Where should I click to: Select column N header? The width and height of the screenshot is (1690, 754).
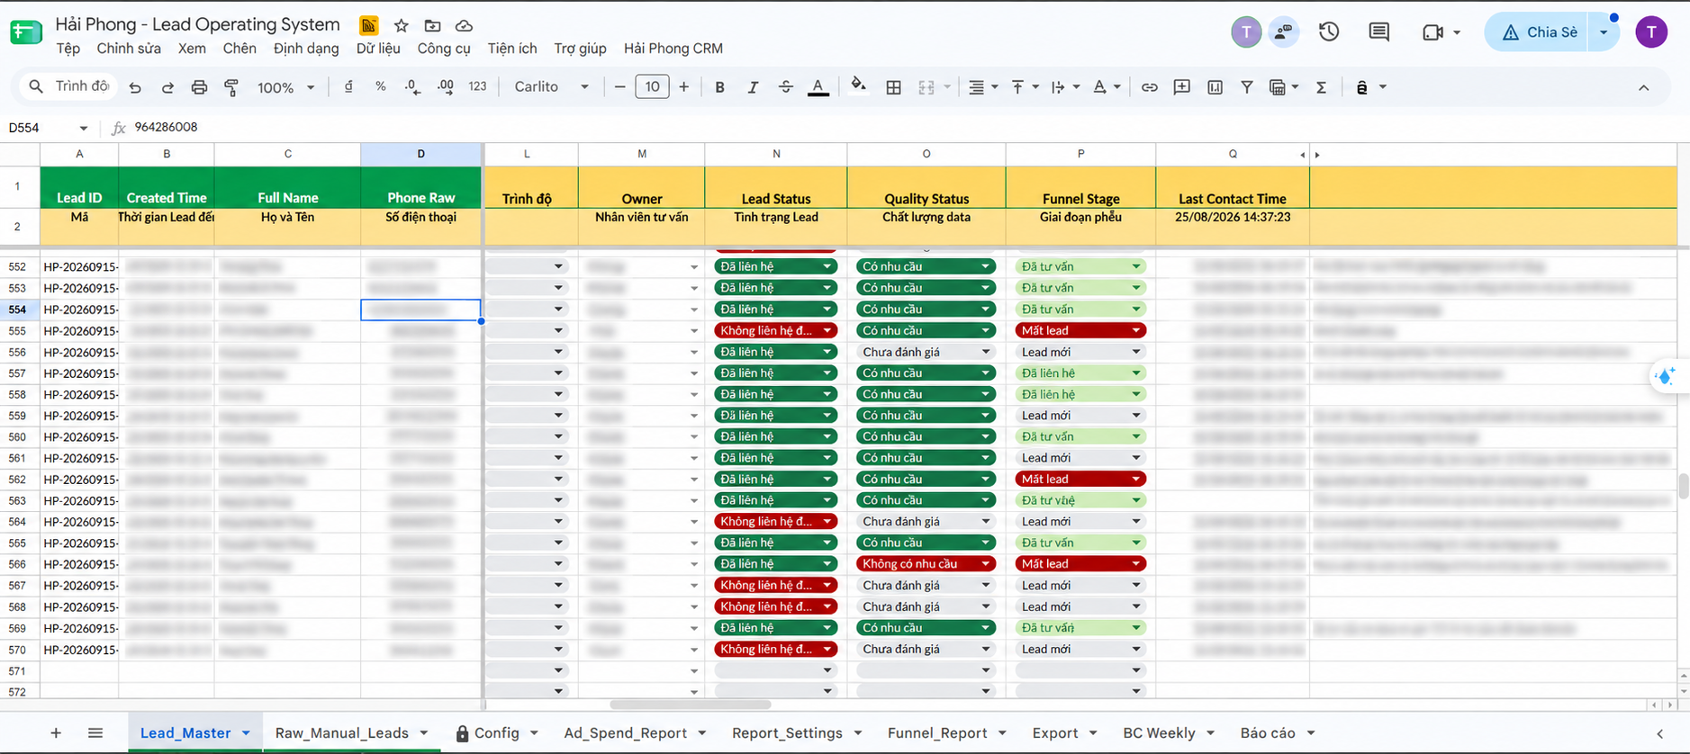click(776, 154)
